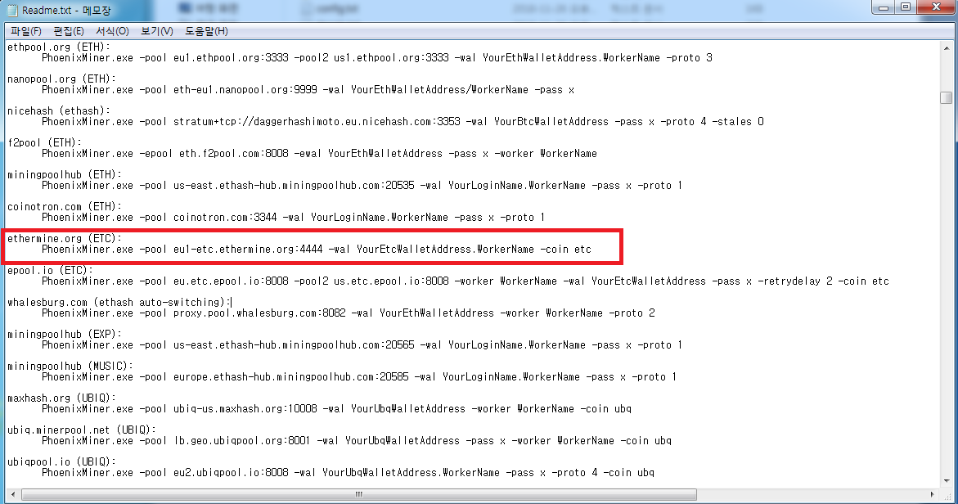Click the 'f2pool (ETH):' heading

pyautogui.click(x=45, y=142)
